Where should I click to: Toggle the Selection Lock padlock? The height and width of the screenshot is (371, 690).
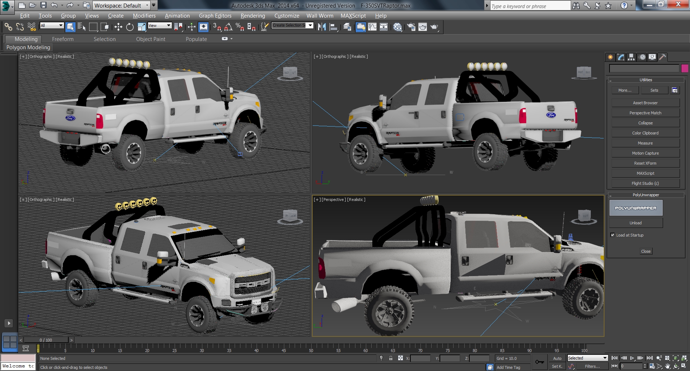[x=391, y=358]
